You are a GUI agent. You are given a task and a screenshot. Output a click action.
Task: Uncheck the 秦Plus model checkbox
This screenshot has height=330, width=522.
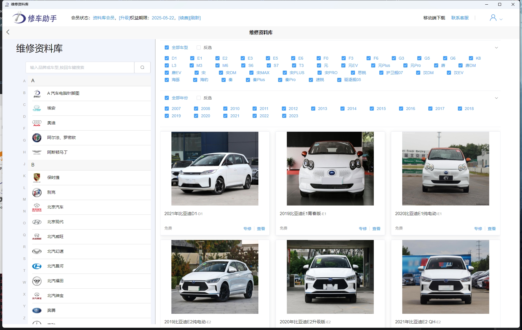(x=248, y=80)
